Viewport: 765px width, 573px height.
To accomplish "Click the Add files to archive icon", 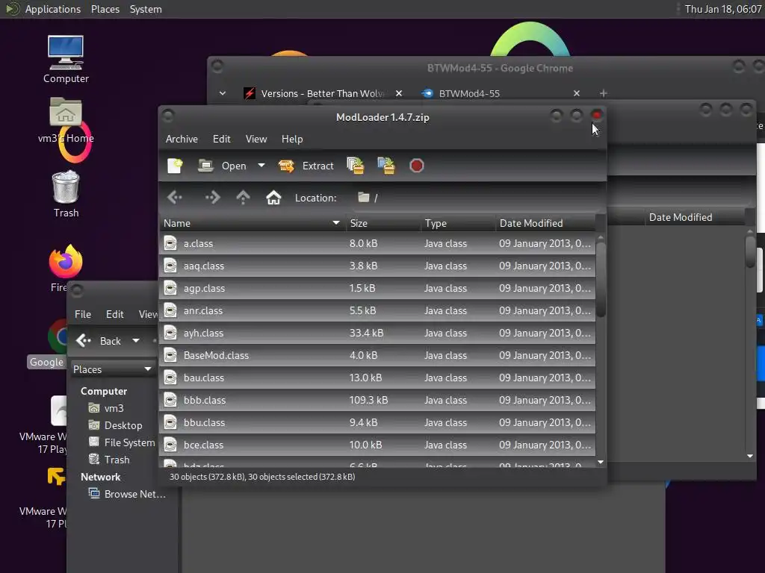I will 356,166.
